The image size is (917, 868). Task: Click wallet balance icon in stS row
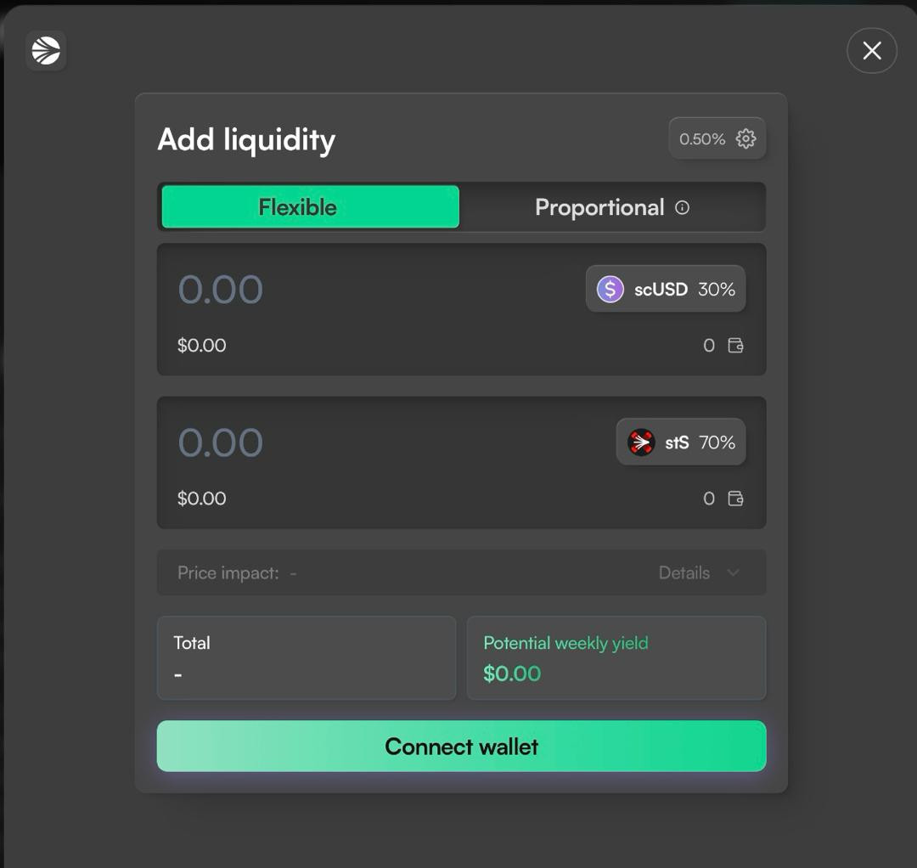735,499
